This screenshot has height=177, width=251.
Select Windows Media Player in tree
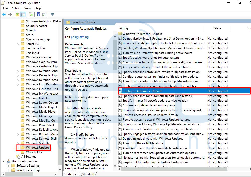coord(41,112)
